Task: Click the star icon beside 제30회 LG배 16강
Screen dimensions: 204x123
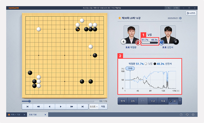Action: point(120,18)
